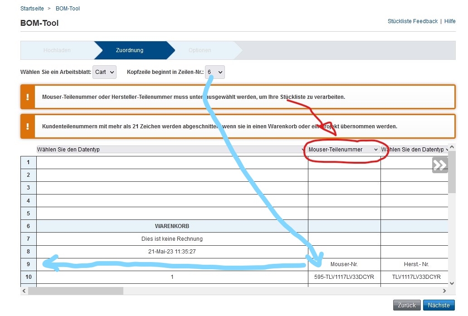Click row header number 10
Viewport: 468px width, 316px height.
coord(29,277)
